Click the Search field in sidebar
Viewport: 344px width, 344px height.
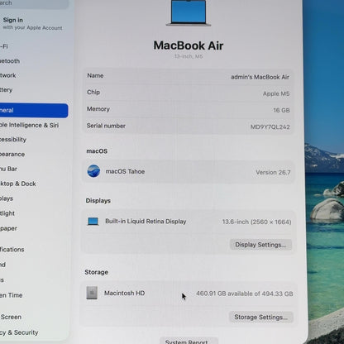click(34, 4)
